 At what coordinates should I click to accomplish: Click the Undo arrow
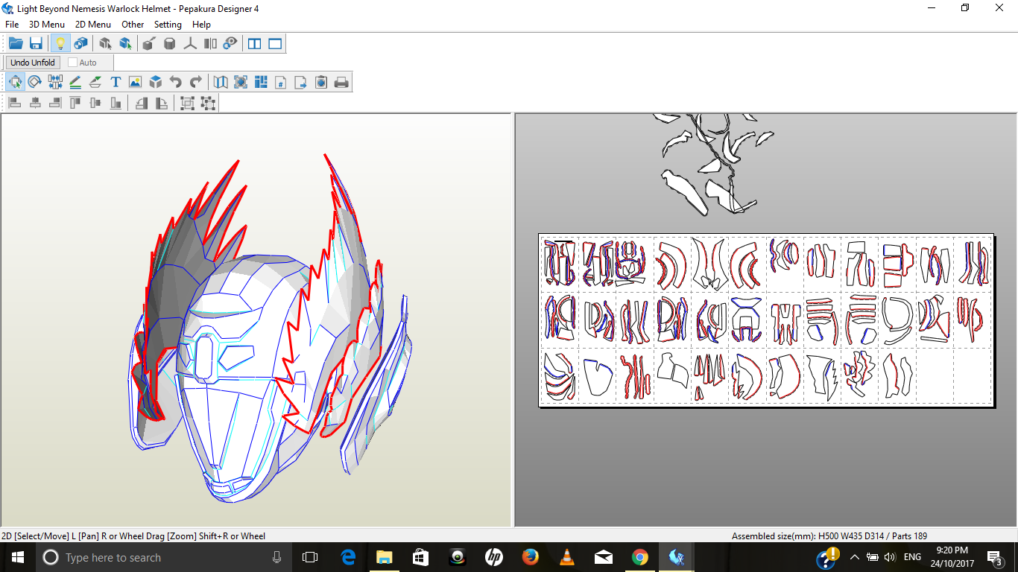[x=176, y=82]
